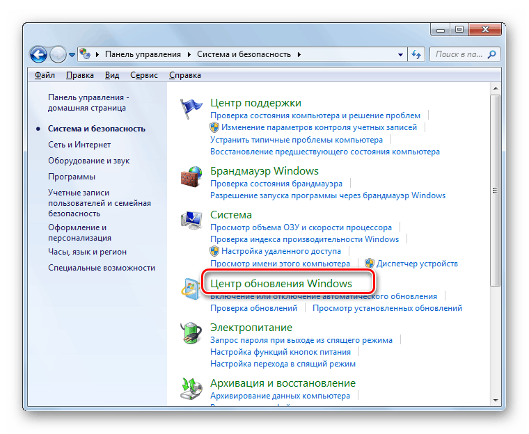The height and width of the screenshot is (434, 529).
Task: Click Включение или отключение автоматического обновления
Action: [324, 296]
